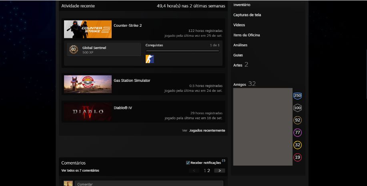Select the level 100 friend badge
This screenshot has height=186, width=367.
coord(297,108)
